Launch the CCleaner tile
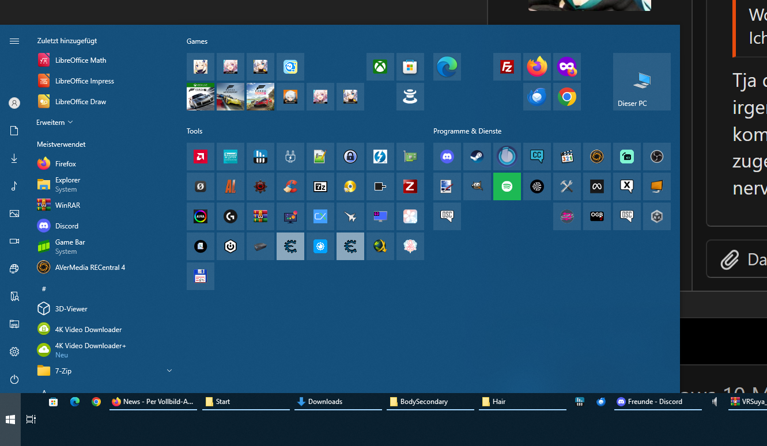The width and height of the screenshot is (767, 446). (x=290, y=186)
